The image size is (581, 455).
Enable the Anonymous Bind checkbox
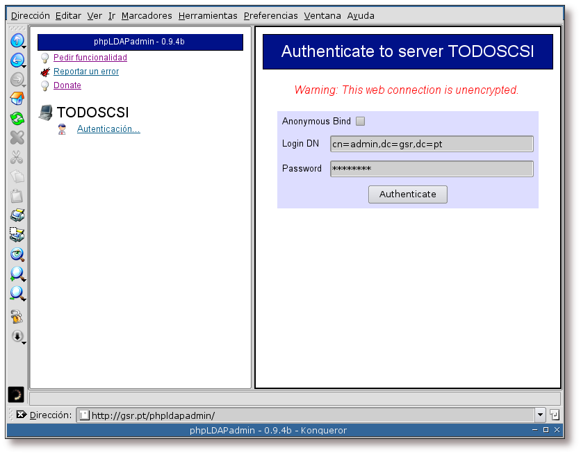(x=360, y=122)
